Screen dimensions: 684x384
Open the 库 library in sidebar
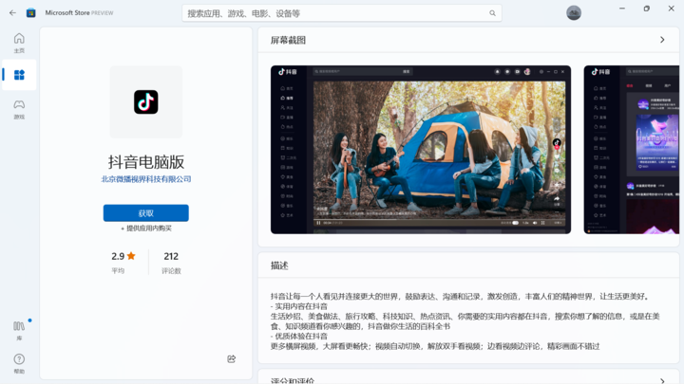tap(19, 330)
